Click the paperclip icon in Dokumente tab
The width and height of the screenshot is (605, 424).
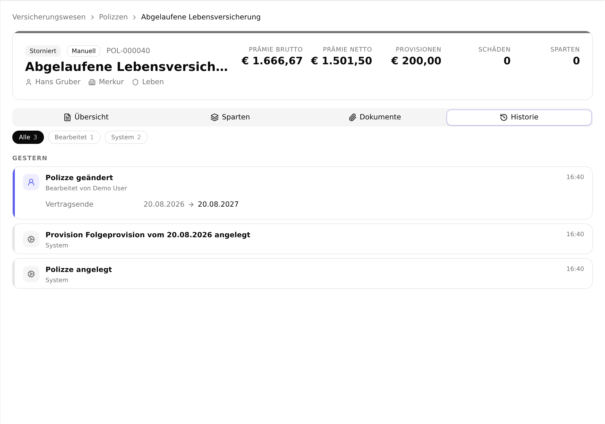click(353, 117)
